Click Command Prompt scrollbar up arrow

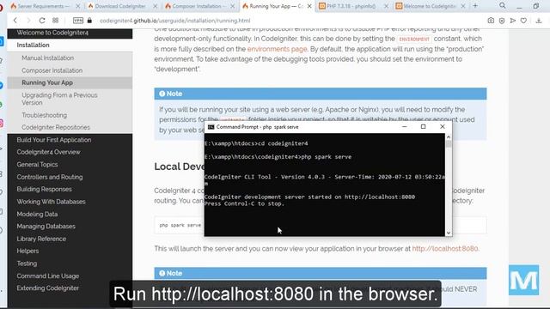click(449, 137)
